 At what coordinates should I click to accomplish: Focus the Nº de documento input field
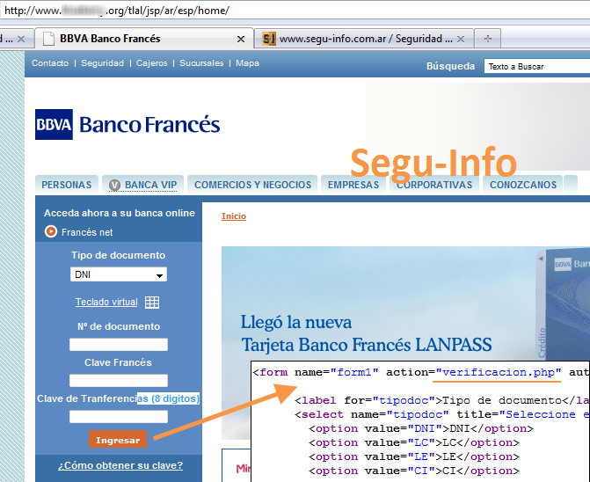(119, 344)
